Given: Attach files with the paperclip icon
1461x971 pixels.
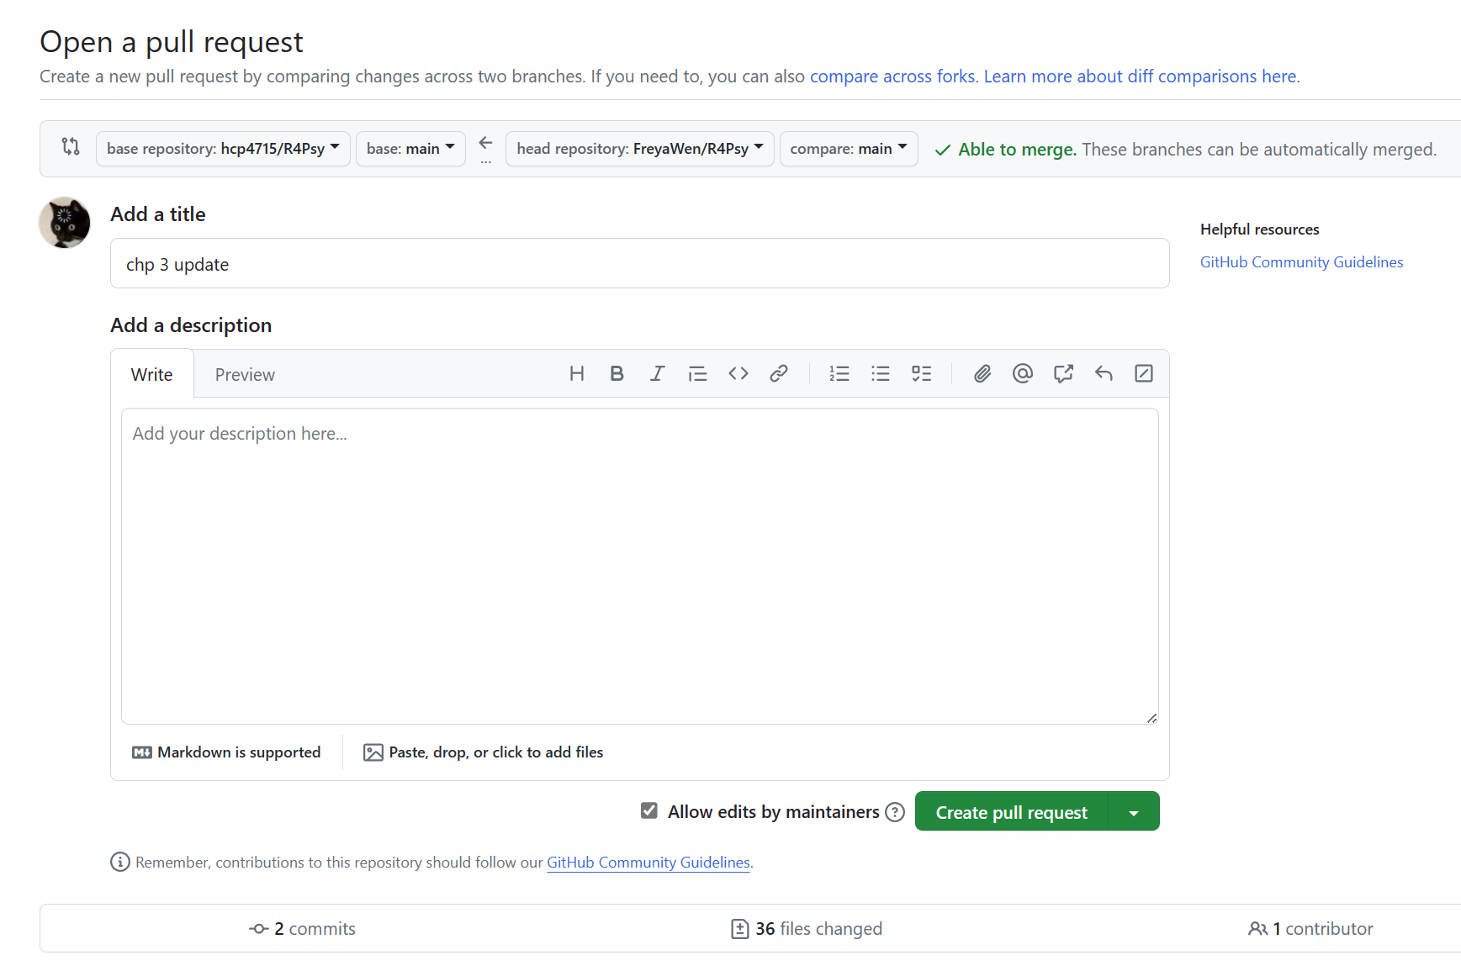Looking at the screenshot, I should tap(982, 374).
